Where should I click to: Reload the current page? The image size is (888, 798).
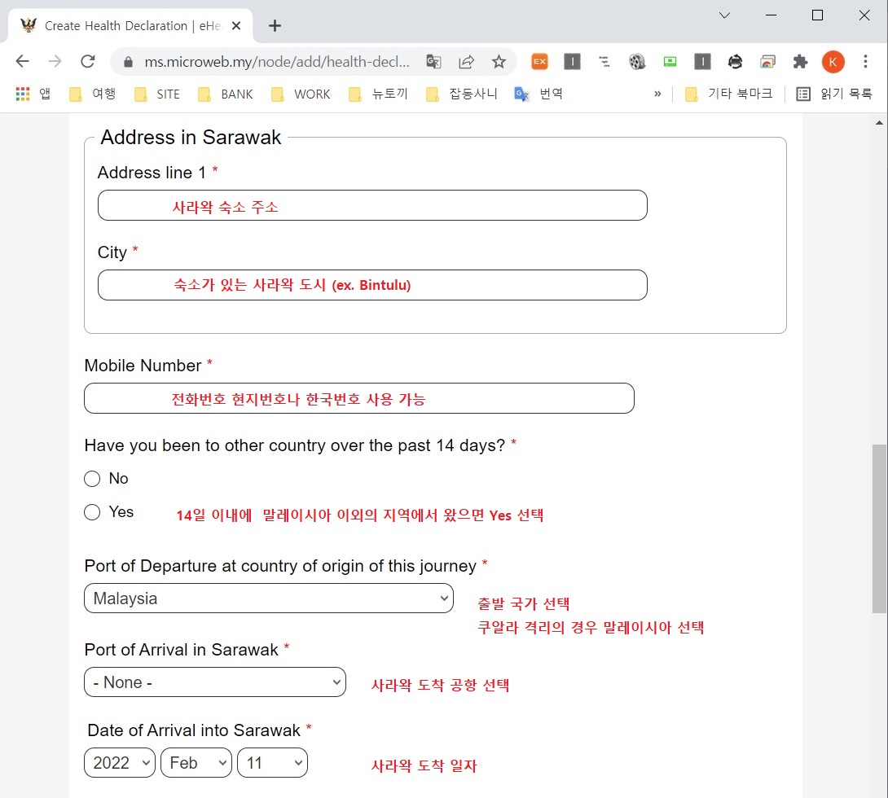88,61
